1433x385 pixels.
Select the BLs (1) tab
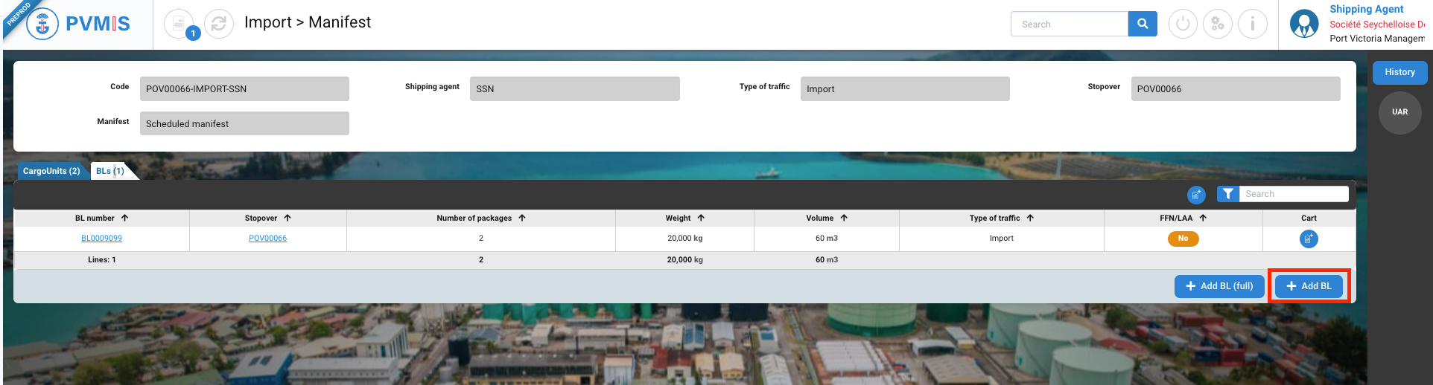point(110,171)
